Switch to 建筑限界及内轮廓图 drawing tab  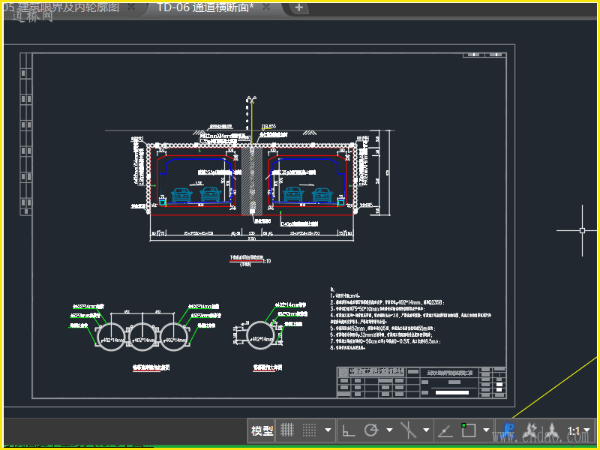point(60,7)
